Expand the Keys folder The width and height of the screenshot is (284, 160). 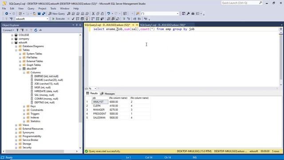click(x=24, y=106)
